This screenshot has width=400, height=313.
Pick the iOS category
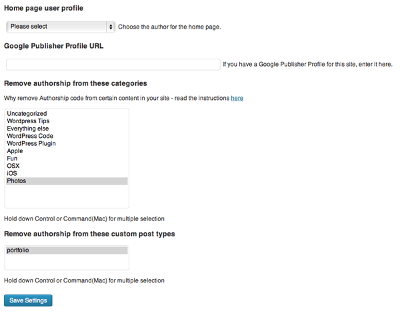coord(11,173)
